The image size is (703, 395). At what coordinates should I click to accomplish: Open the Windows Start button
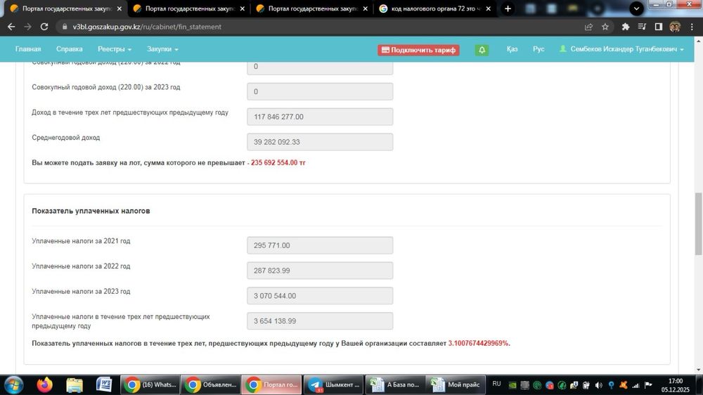point(13,384)
